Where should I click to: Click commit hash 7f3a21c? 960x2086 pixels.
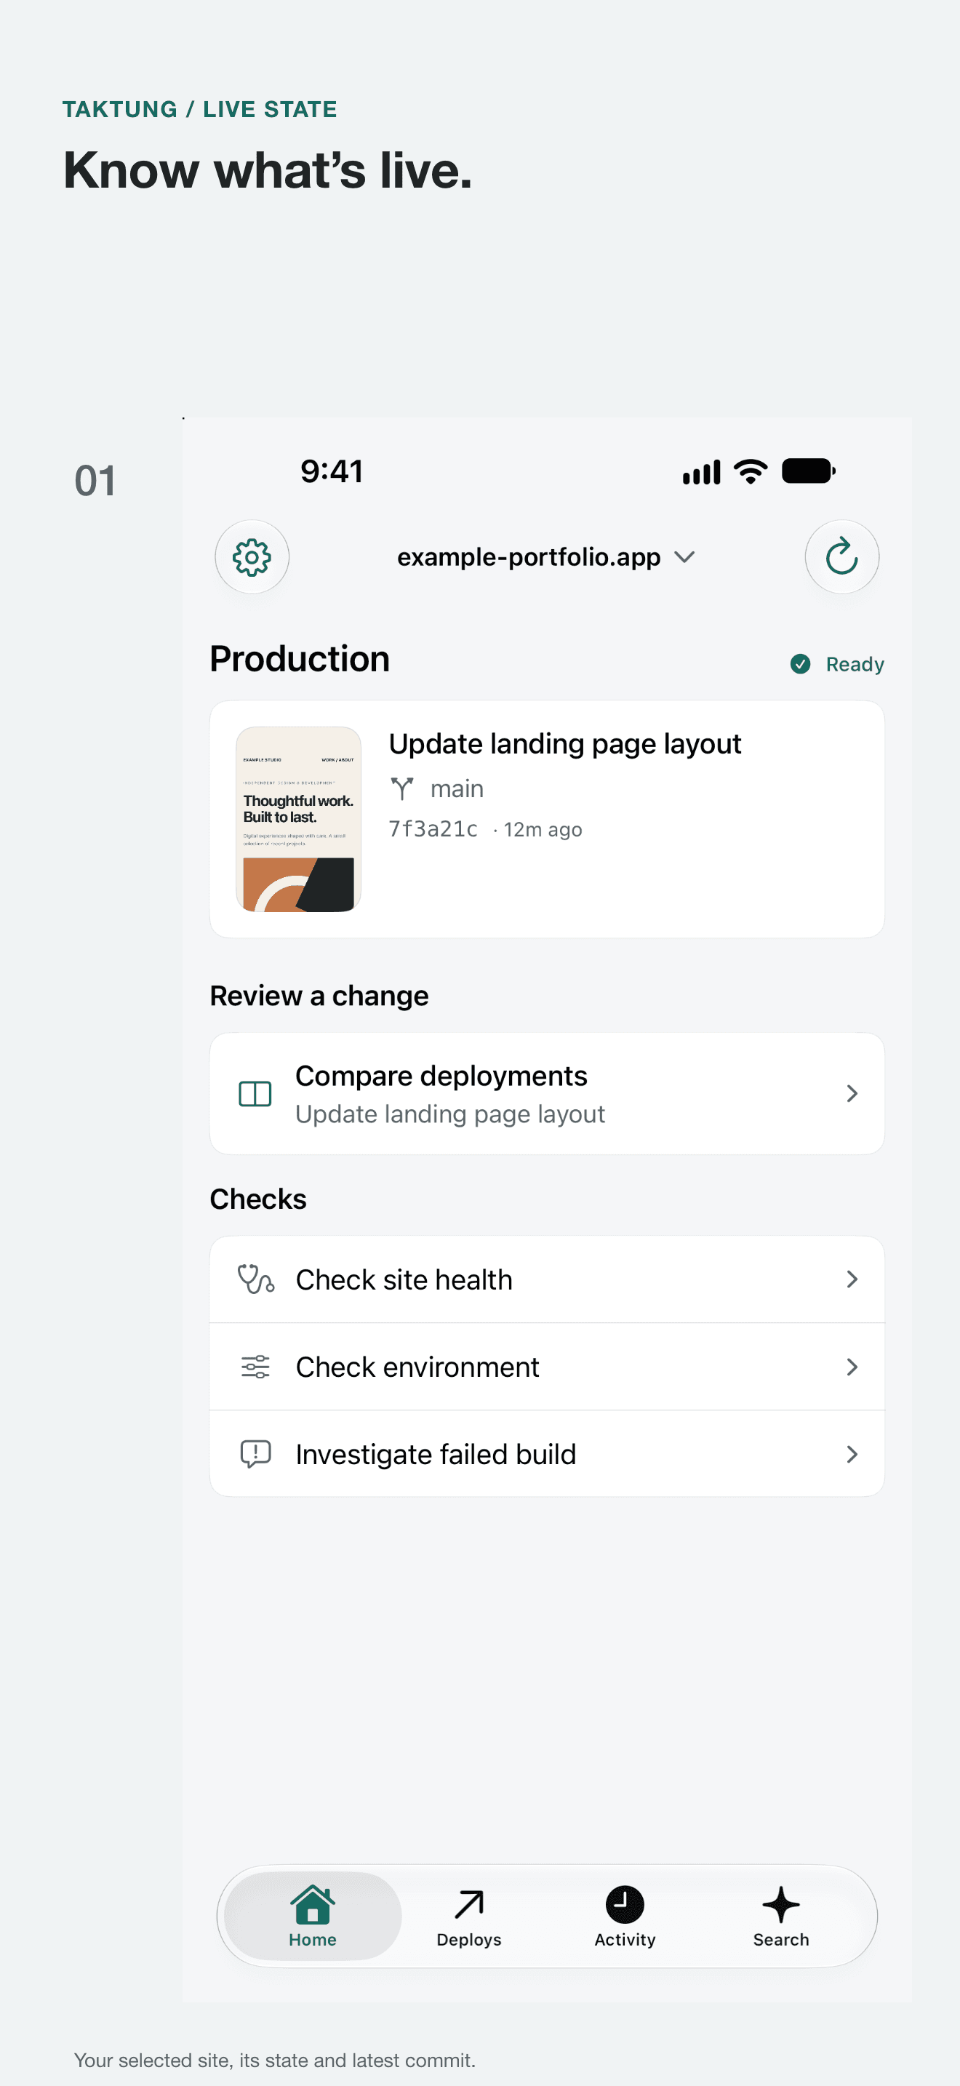click(433, 829)
